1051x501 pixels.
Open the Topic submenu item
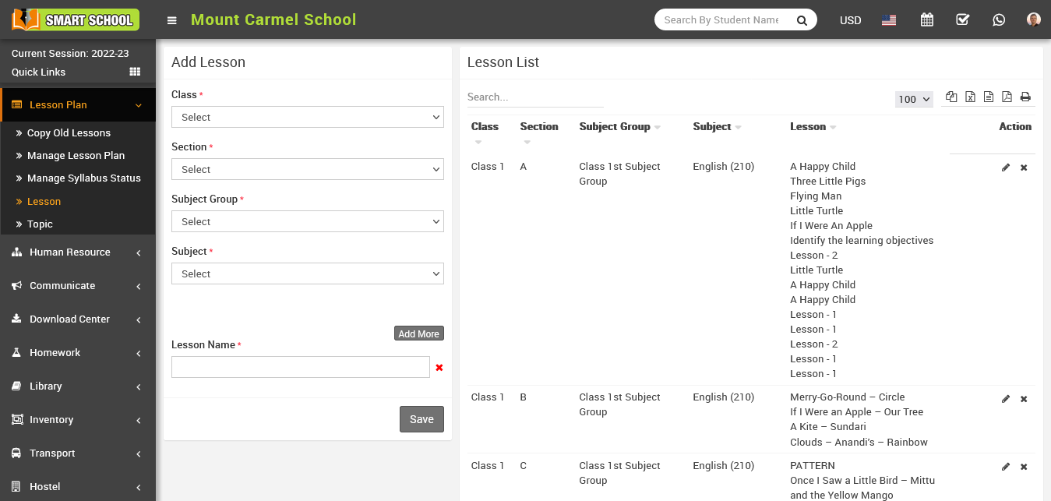(40, 224)
